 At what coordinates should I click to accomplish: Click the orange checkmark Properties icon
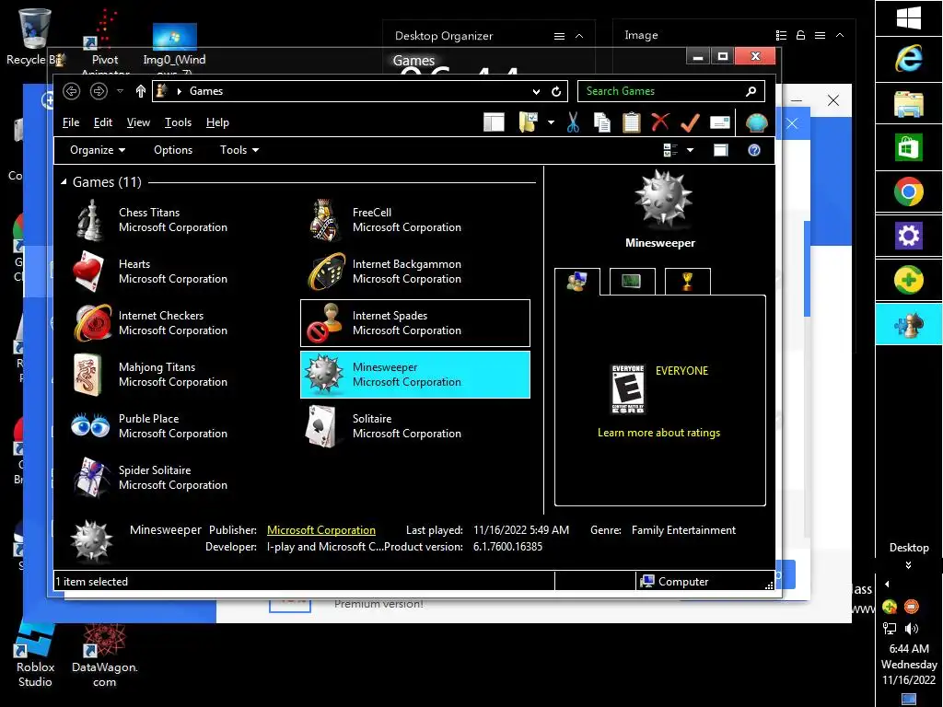click(690, 122)
